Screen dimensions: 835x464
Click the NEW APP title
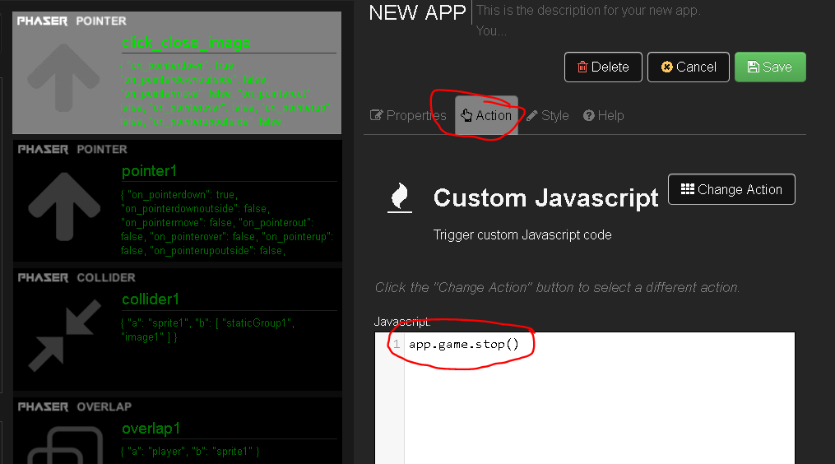point(418,12)
